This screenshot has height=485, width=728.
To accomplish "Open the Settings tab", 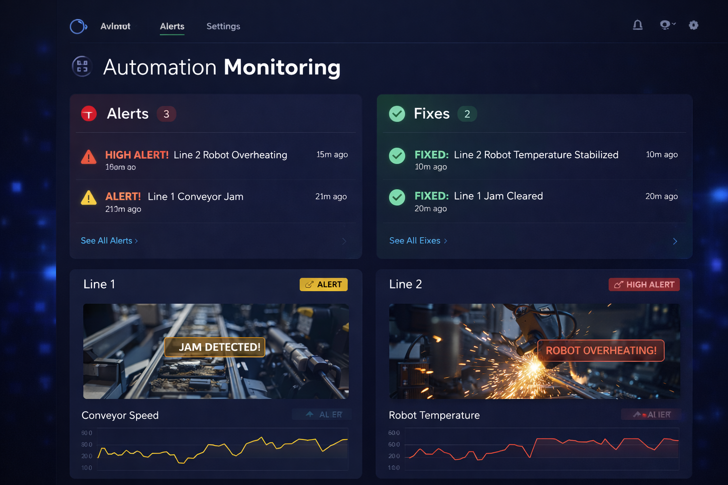I will click(223, 27).
